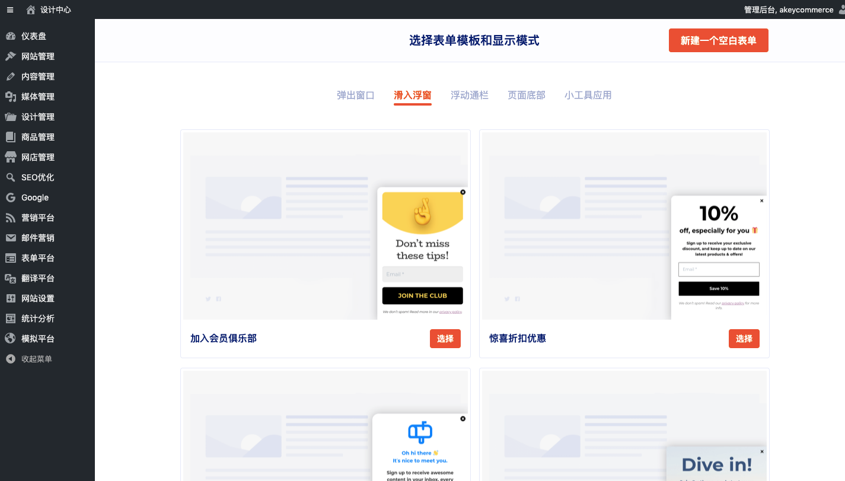Click the user avatar icon

coord(841,9)
